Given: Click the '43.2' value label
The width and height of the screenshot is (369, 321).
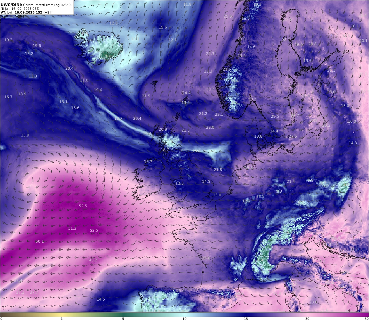Looking at the screenshot, I should tap(93, 260).
